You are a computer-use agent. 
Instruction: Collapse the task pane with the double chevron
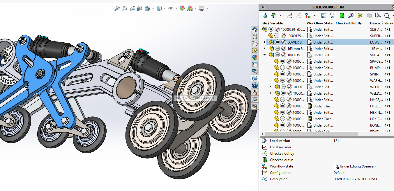pyautogui.click(x=263, y=7)
